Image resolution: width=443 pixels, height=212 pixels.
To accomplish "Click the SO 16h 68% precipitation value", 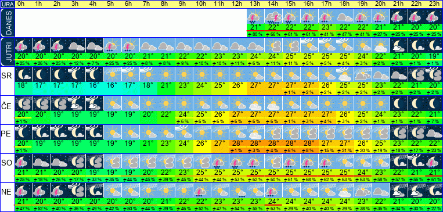I will click(x=309, y=180).
